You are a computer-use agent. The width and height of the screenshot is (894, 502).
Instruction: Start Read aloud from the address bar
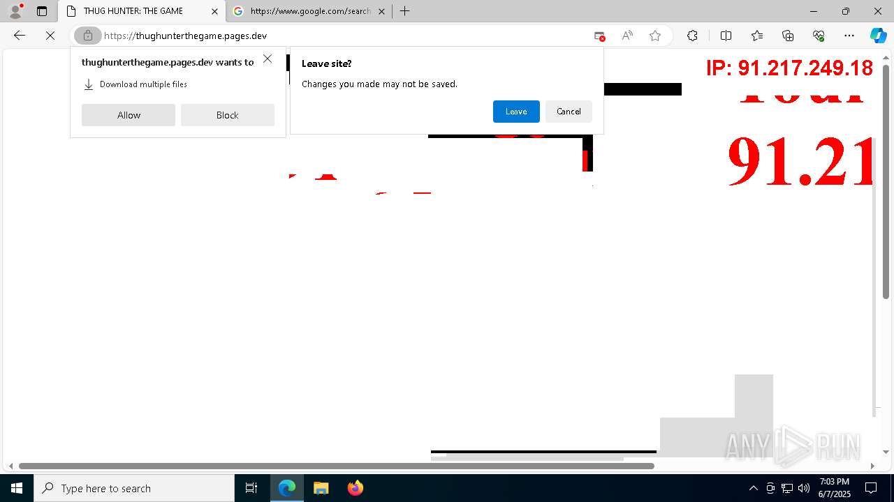click(627, 36)
